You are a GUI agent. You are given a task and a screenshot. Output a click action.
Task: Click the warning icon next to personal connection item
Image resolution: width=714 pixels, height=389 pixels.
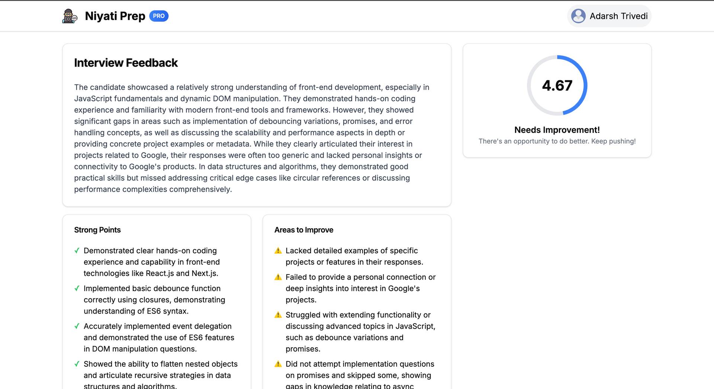(x=278, y=277)
